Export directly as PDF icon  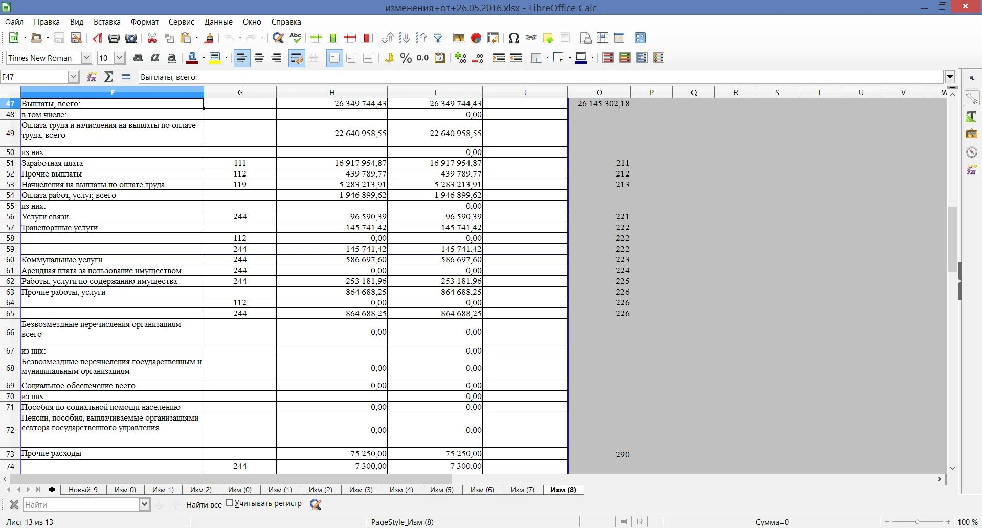(x=97, y=38)
